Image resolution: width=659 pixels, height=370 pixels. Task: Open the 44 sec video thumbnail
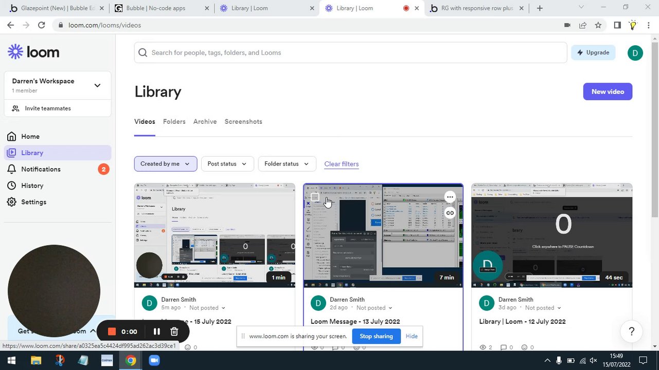(x=551, y=235)
